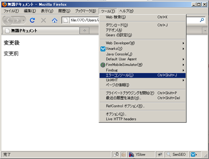Click the Back navigation arrow button
The image size is (209, 159).
pyautogui.click(x=8, y=20)
